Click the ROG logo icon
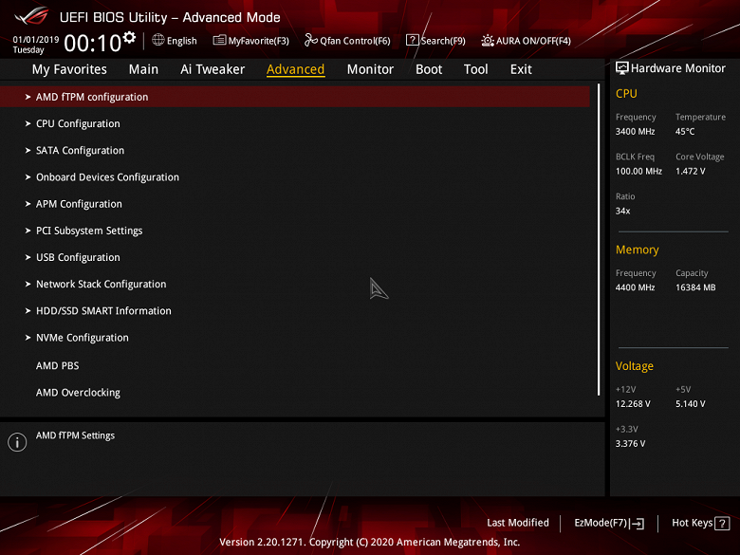 [x=31, y=16]
